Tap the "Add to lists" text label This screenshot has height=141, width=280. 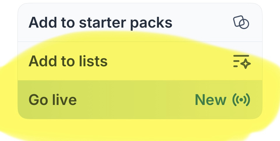(68, 61)
